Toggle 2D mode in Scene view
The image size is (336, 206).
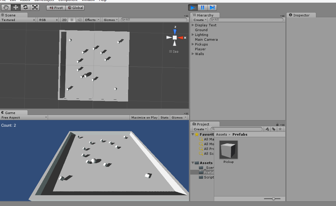point(64,20)
